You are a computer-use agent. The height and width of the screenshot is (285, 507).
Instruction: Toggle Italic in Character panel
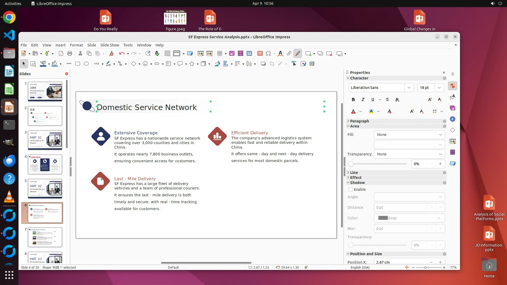tap(363, 99)
